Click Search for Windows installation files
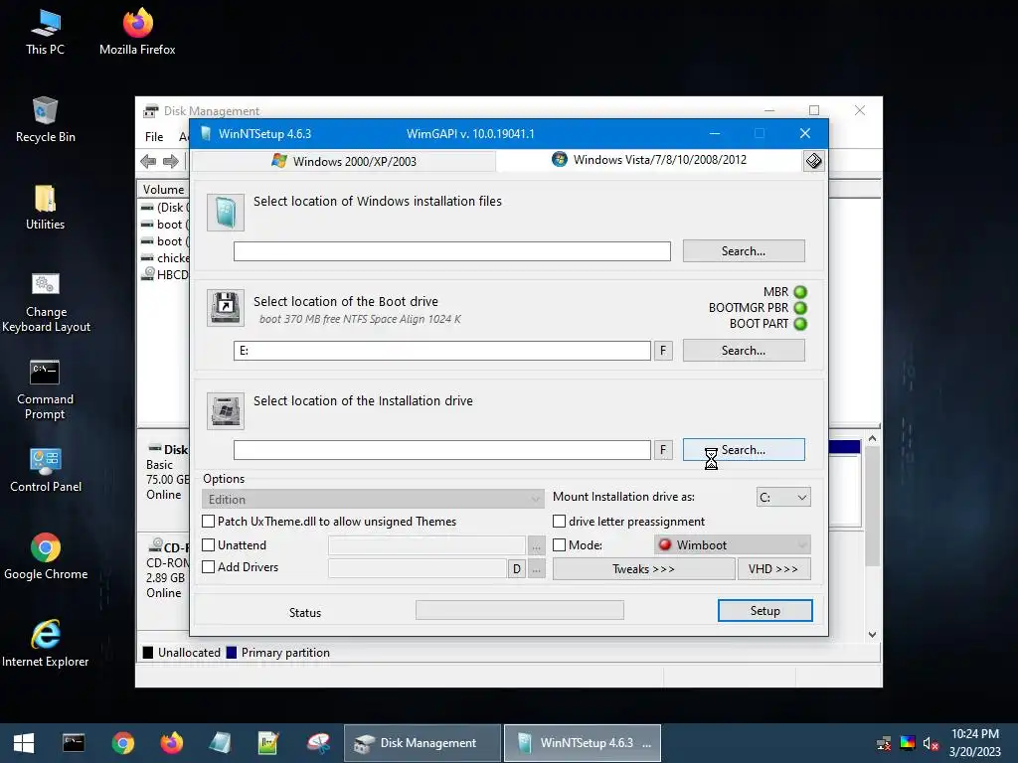1018x763 pixels. 744,251
